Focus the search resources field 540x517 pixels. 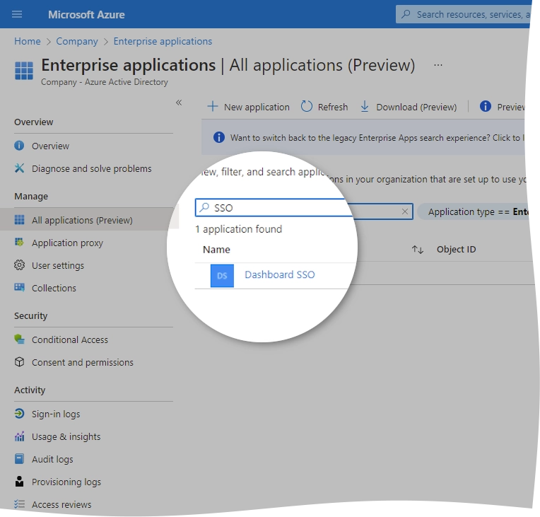click(x=463, y=14)
